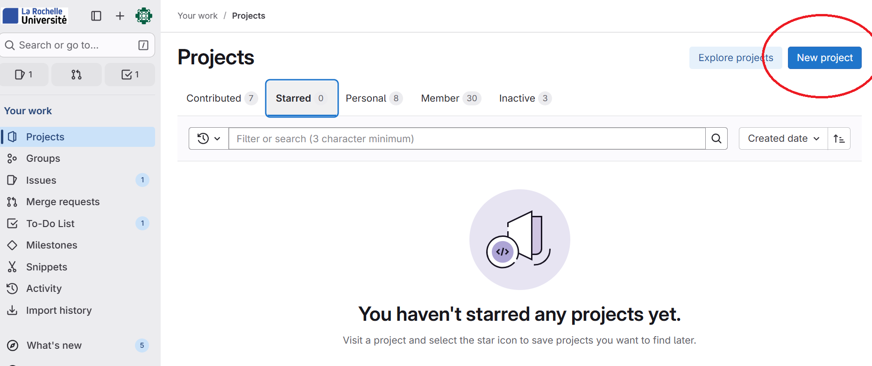
Task: Go to Milestones in sidebar
Action: (51, 245)
